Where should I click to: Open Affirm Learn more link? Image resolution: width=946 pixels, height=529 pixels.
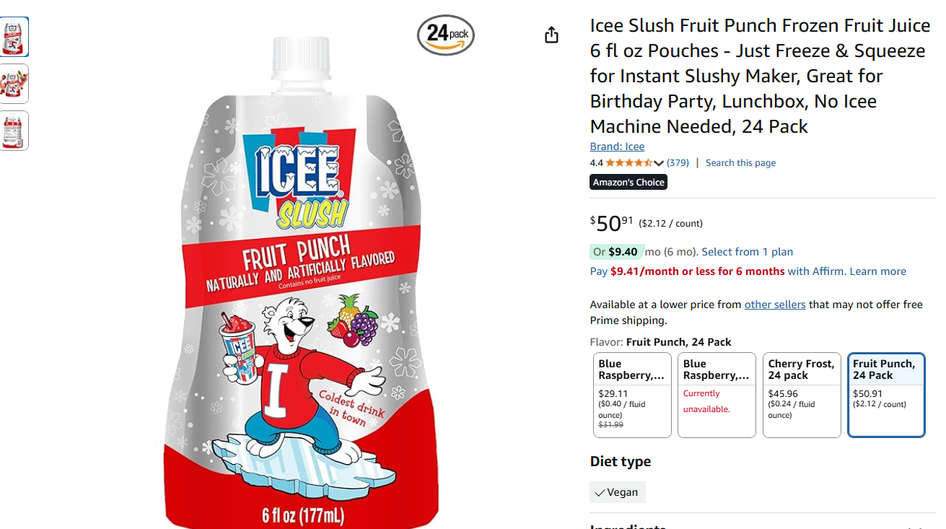(877, 271)
